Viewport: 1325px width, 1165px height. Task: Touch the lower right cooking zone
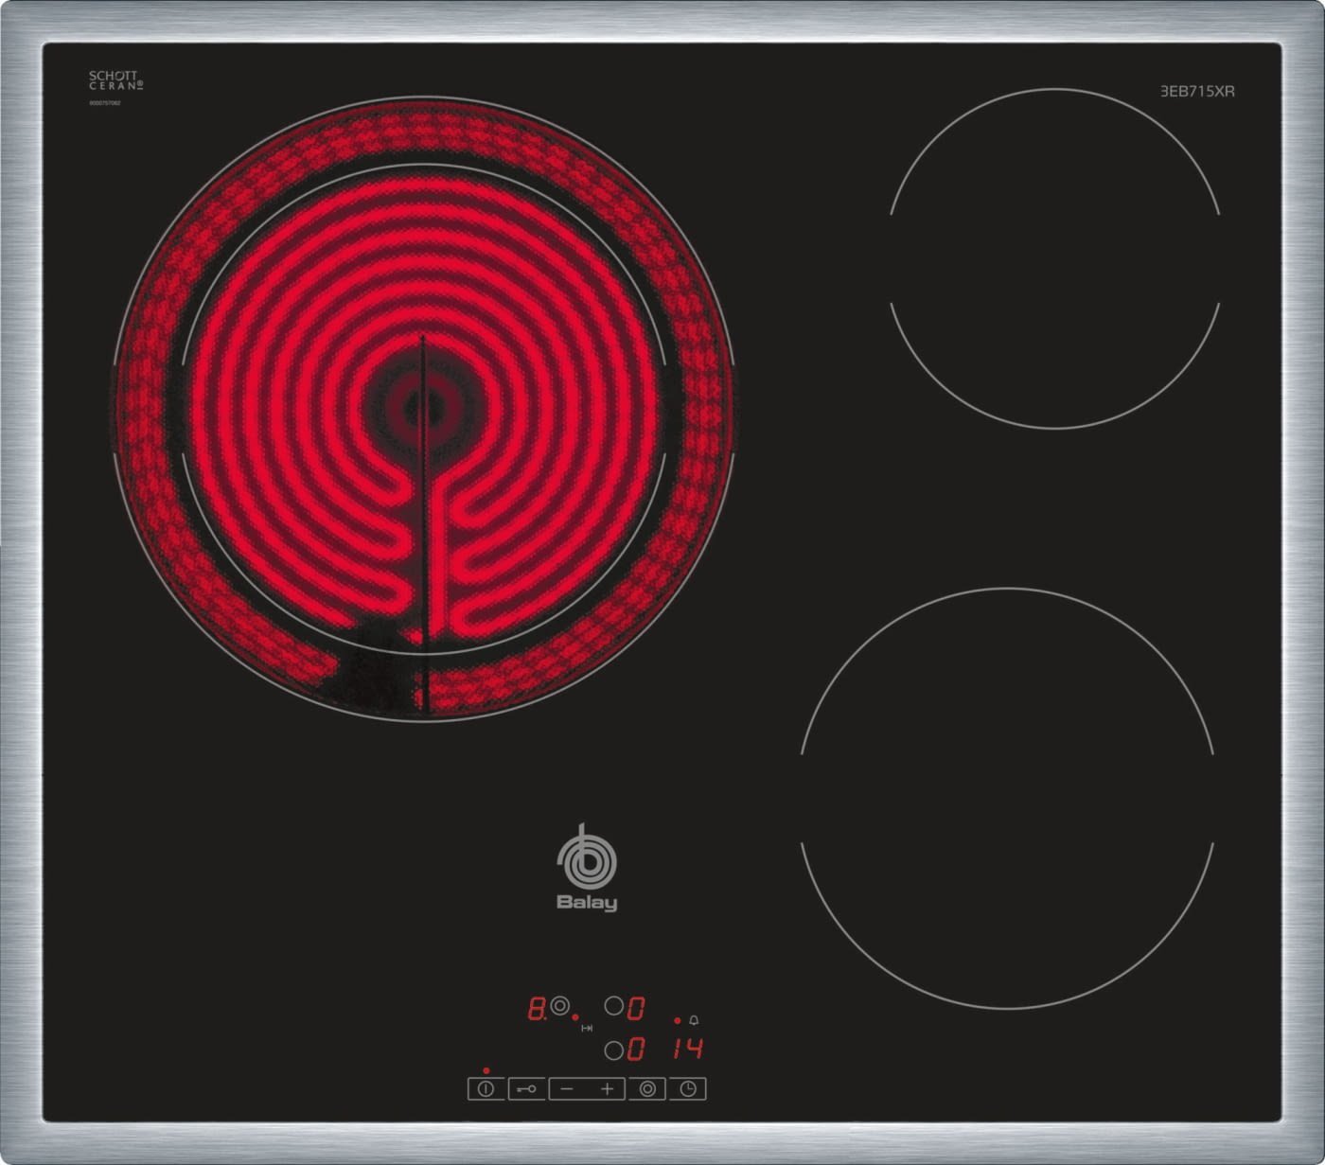click(x=1007, y=798)
